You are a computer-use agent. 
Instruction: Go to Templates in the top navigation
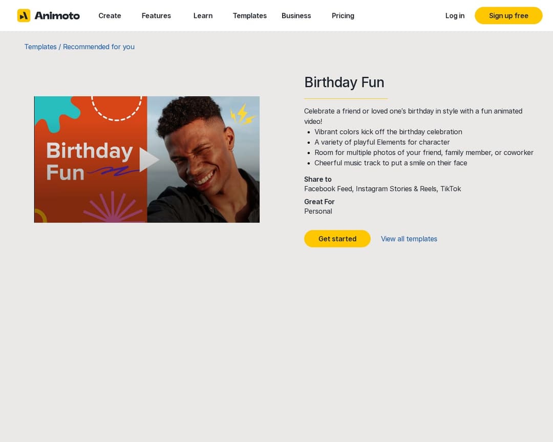coord(249,15)
